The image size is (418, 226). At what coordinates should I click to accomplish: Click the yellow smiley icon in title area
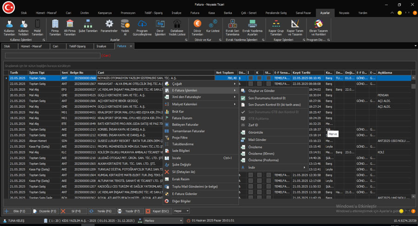399,13
